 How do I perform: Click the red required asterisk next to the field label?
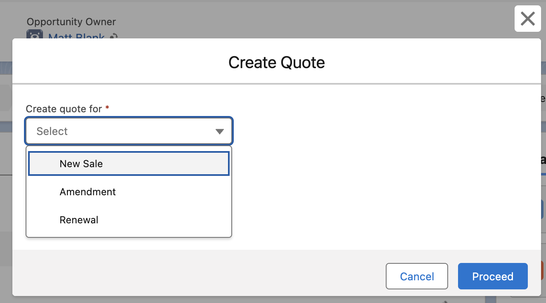[x=107, y=108]
